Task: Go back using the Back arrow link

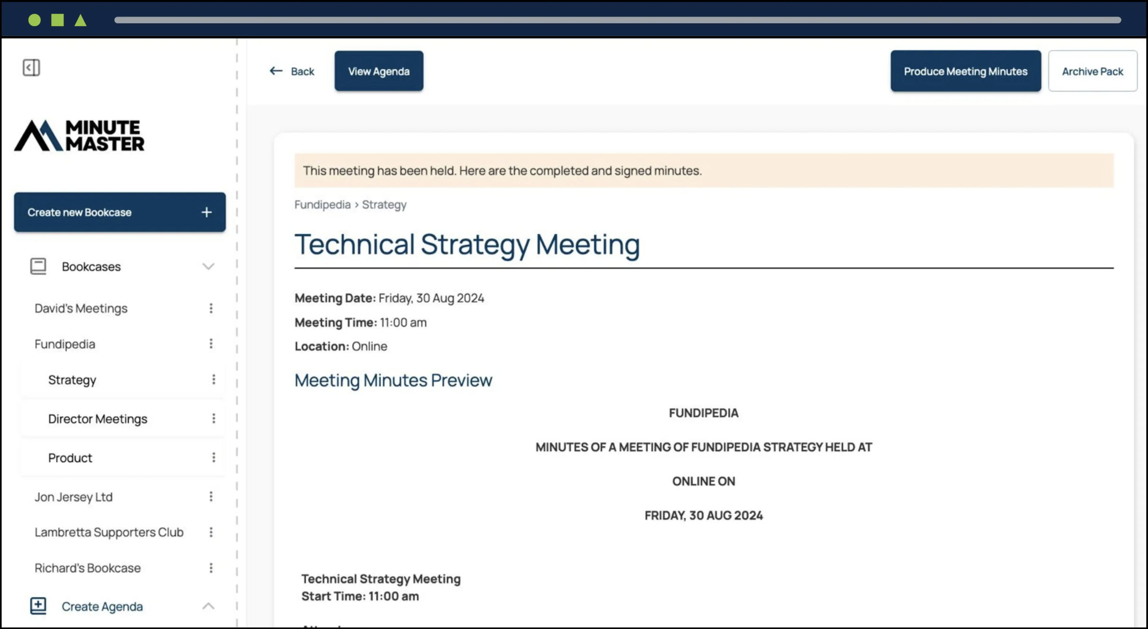Action: [292, 71]
